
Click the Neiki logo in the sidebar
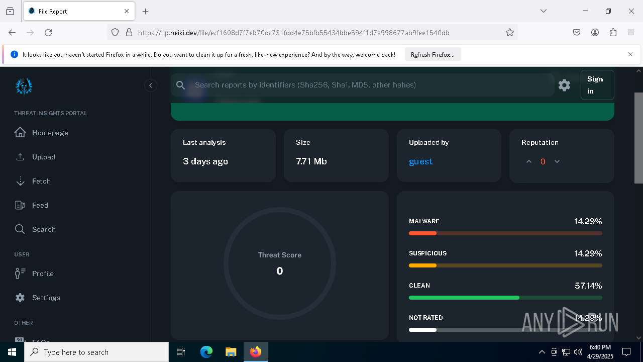point(24,86)
